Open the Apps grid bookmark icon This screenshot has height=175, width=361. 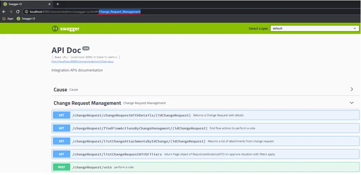[4, 19]
